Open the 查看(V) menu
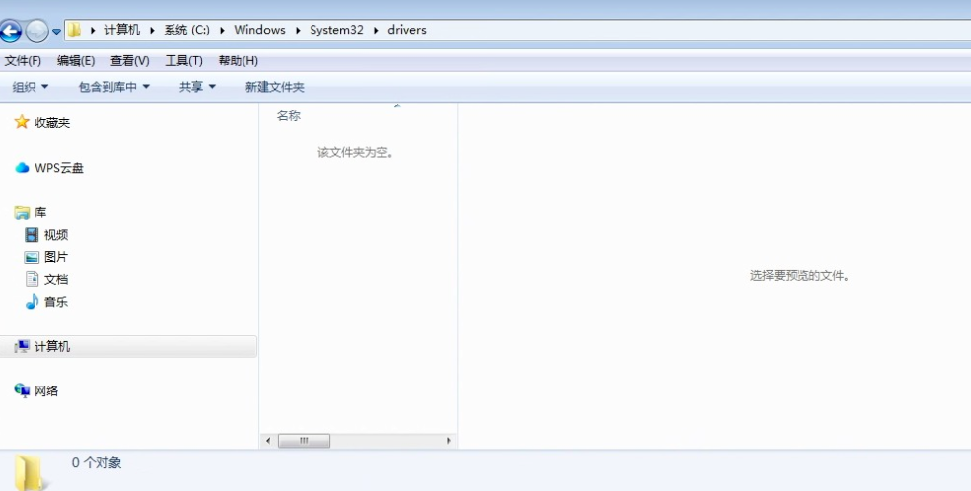The height and width of the screenshot is (491, 971). coord(129,61)
